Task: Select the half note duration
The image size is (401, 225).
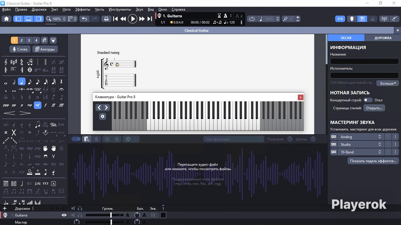Action: pyautogui.click(x=14, y=82)
